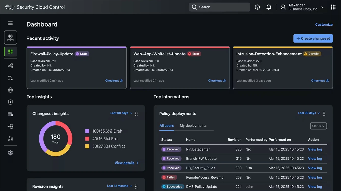Open View details in Changeset insights
This screenshot has height=191, width=341.
point(127,163)
